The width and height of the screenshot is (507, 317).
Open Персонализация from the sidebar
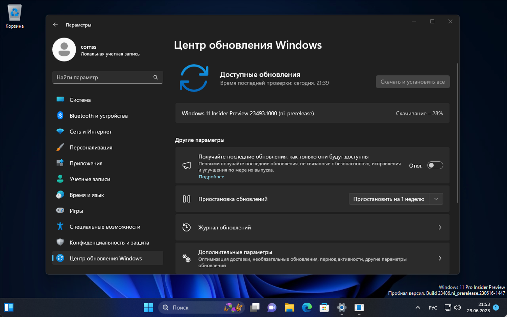click(x=91, y=147)
